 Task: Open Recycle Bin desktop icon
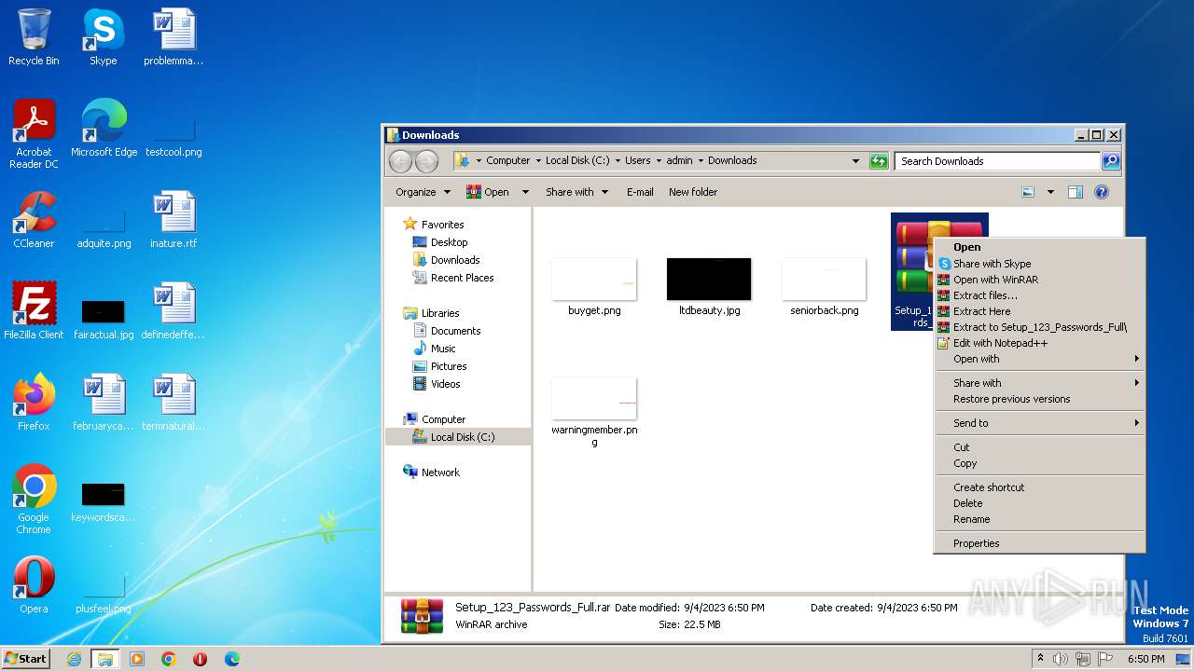point(34,37)
